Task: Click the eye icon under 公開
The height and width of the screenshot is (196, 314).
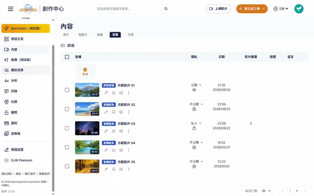Action: [194, 90]
